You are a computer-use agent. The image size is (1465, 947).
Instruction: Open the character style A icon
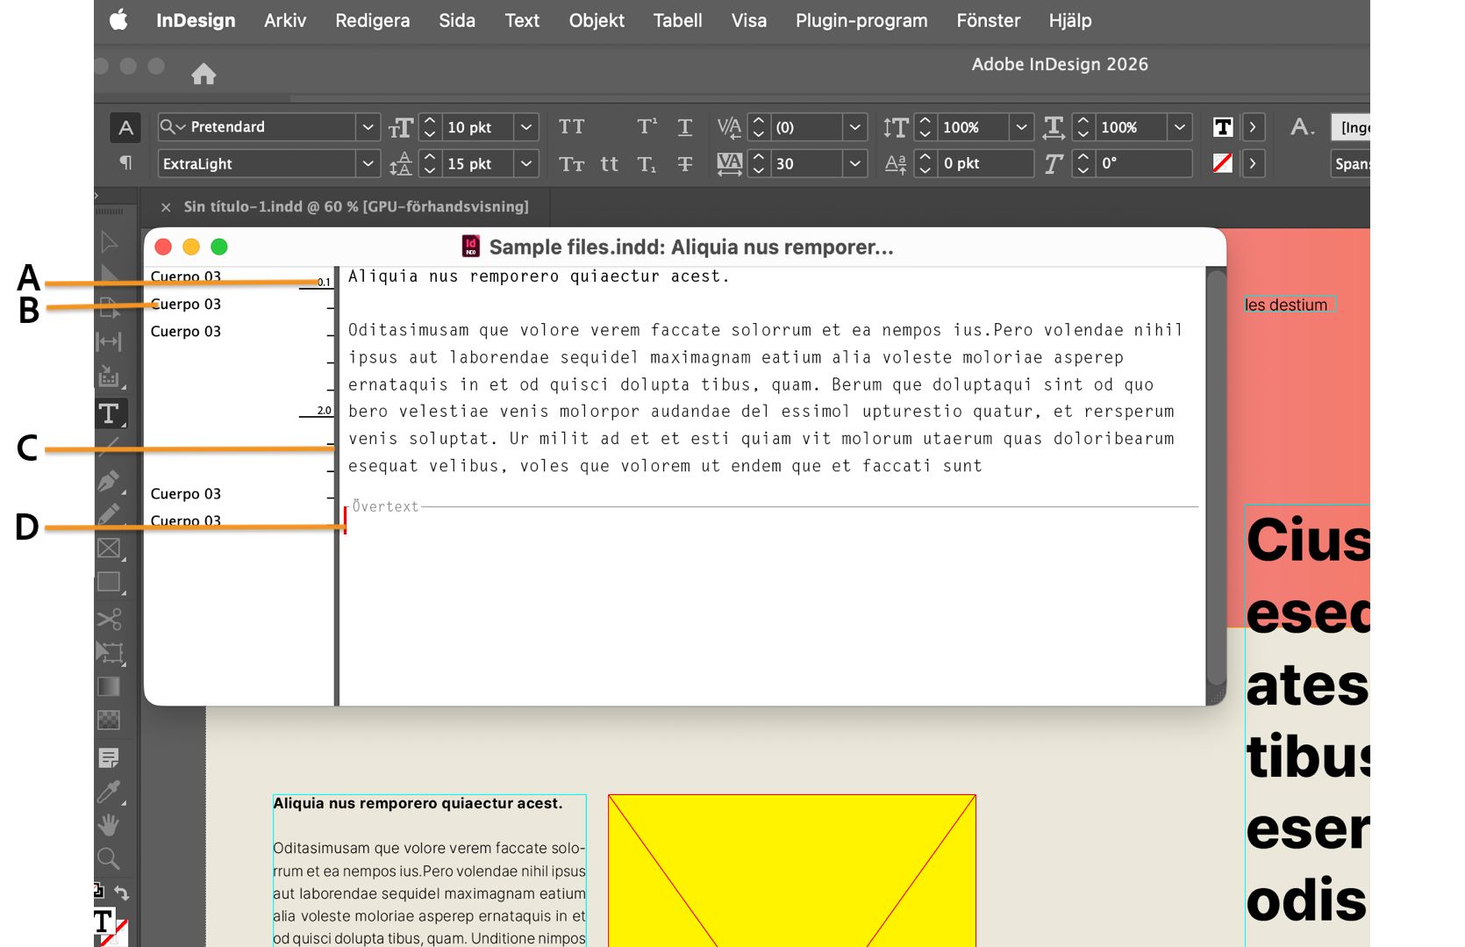[x=1302, y=127]
